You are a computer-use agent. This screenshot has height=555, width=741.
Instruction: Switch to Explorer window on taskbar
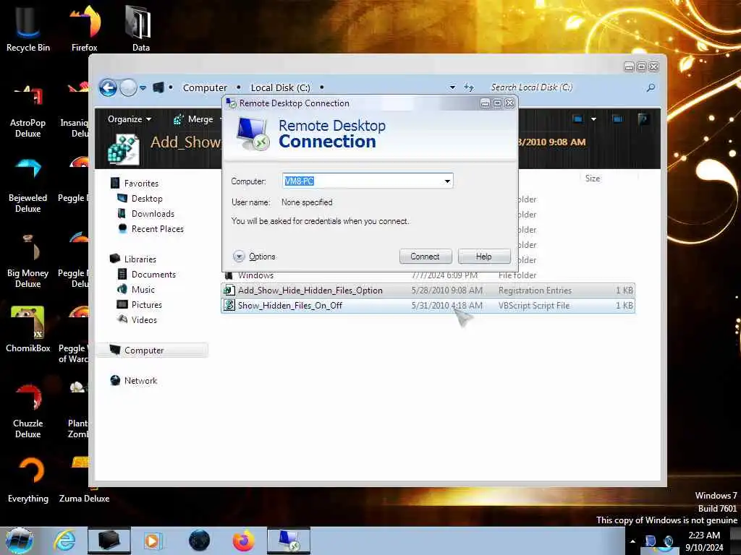pyautogui.click(x=109, y=541)
